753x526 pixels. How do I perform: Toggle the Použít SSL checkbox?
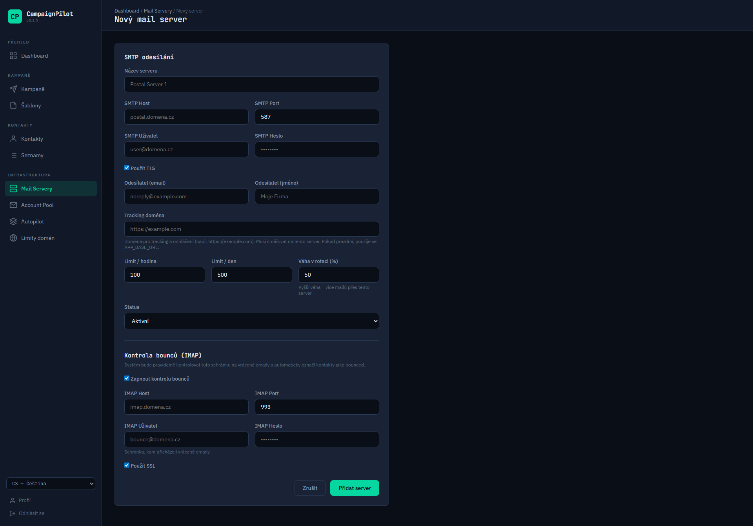click(127, 465)
